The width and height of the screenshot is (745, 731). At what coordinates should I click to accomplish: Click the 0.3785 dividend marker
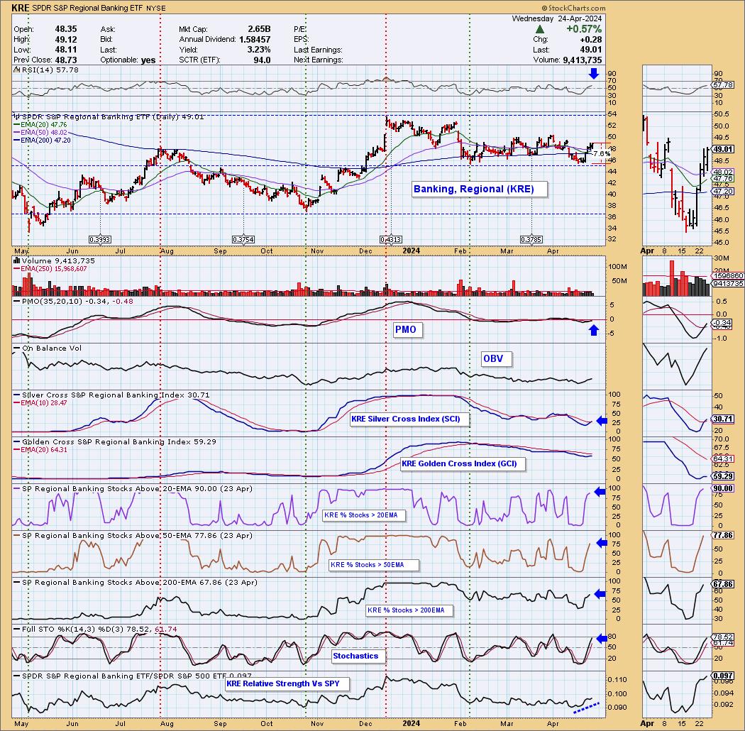531,240
